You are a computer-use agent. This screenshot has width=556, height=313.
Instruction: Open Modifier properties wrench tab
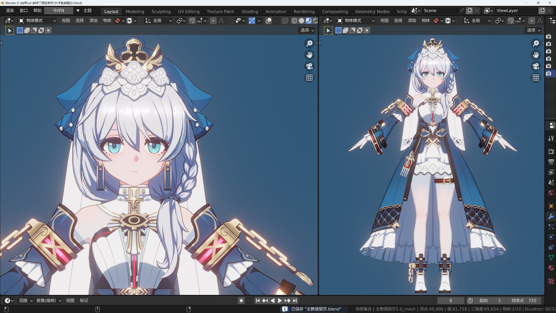[x=551, y=216]
